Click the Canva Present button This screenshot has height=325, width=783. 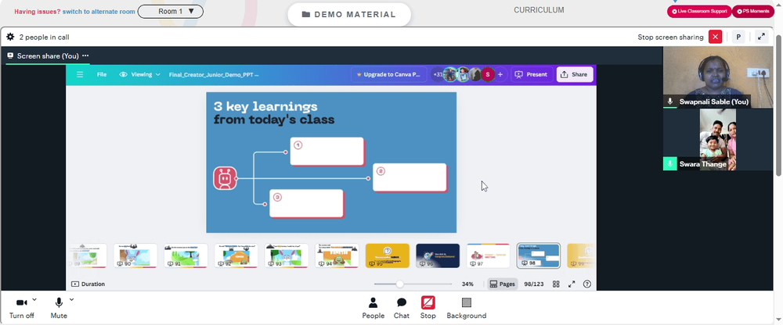(532, 75)
